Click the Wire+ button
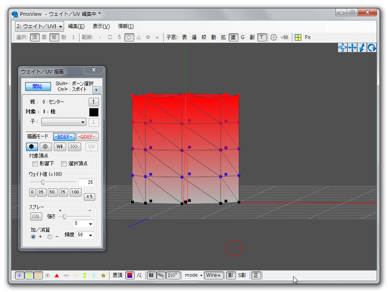 [x=214, y=275]
